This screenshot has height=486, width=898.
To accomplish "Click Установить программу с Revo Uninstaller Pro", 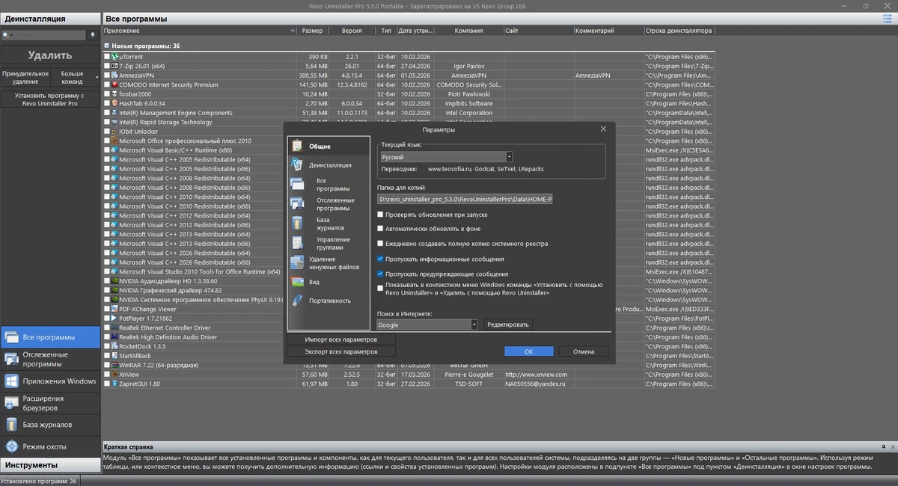I will [50, 99].
